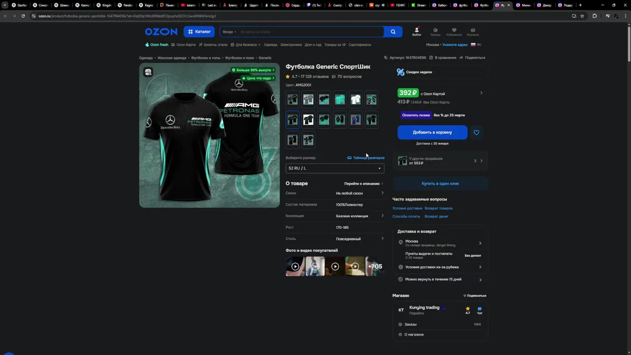
Task: Open the browser extensions puzzle icon
Action: 595,16
